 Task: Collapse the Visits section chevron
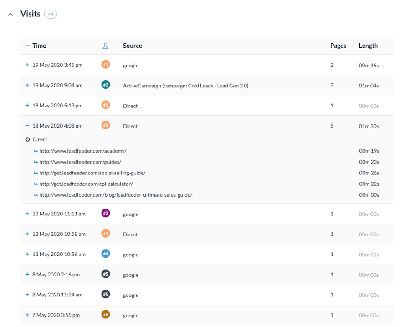pyautogui.click(x=10, y=14)
